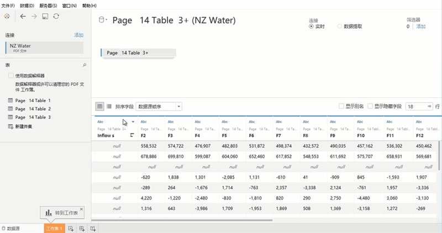Enable 使用数据解释器 checkbox
442x233 pixels.
coord(11,76)
